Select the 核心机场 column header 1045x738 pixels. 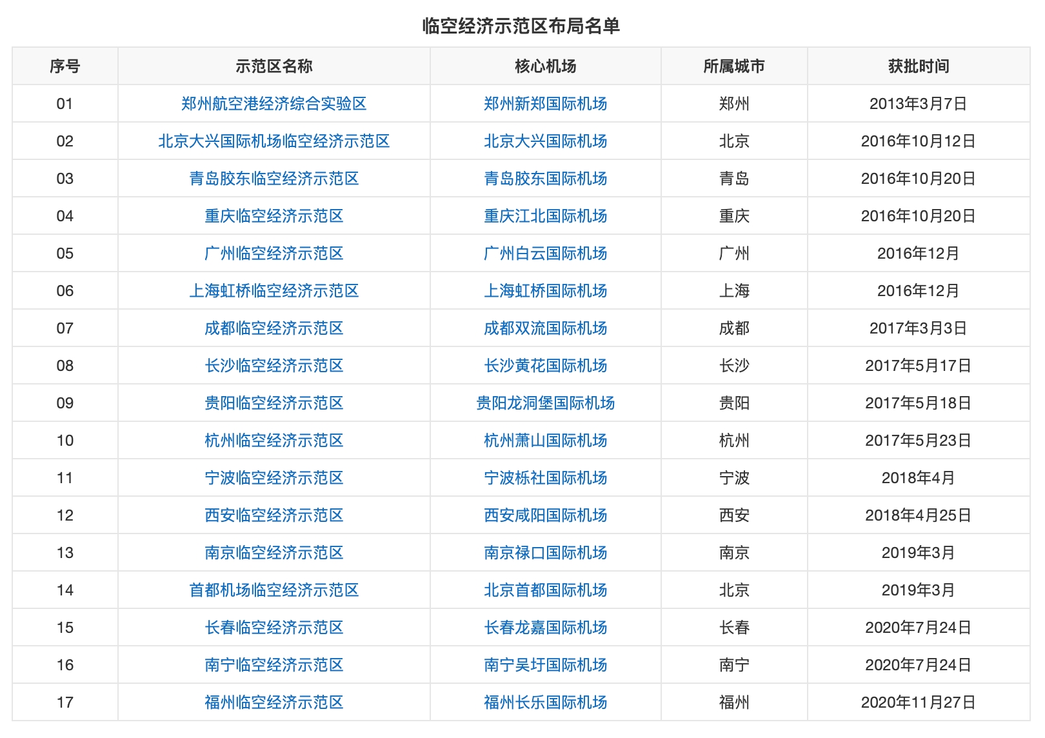point(546,66)
